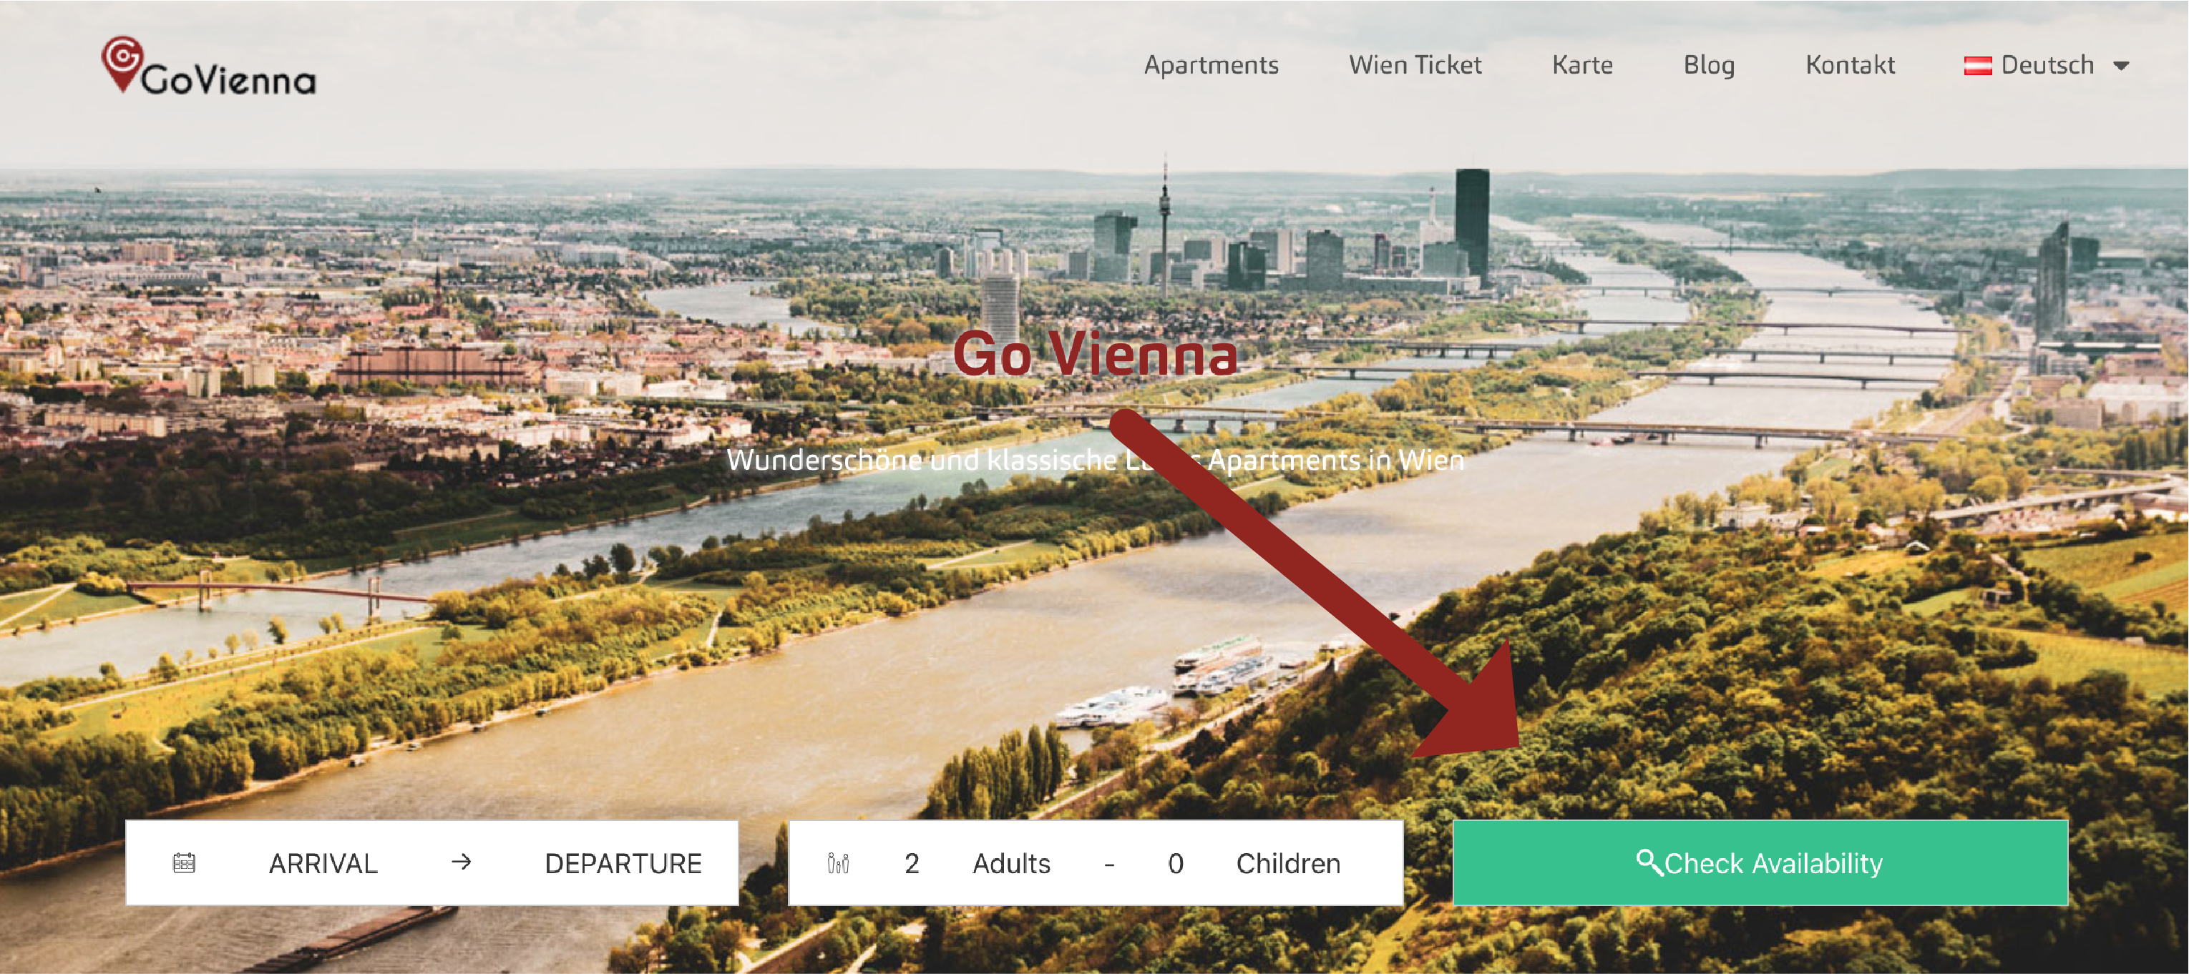Image resolution: width=2189 pixels, height=974 pixels.
Task: Open the Kontakt page
Action: pyautogui.click(x=1850, y=65)
